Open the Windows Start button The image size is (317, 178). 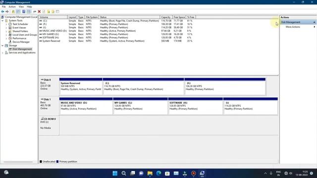tap(115, 174)
